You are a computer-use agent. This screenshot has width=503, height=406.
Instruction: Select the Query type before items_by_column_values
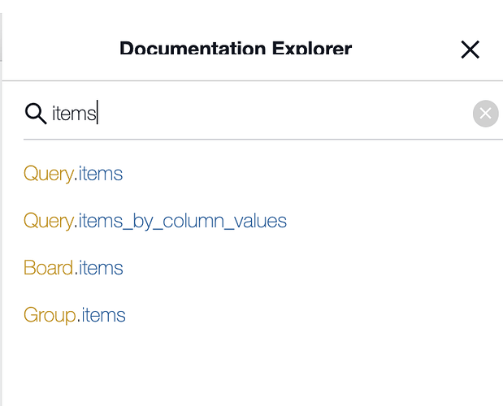[49, 222]
